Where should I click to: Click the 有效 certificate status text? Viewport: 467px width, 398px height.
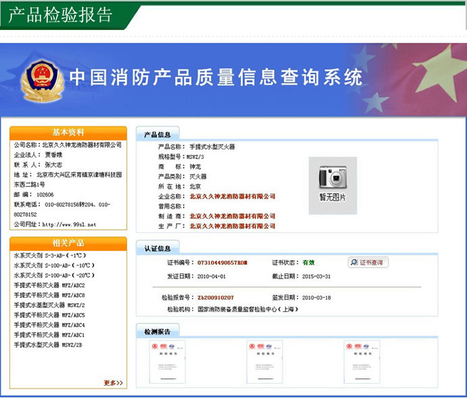pyautogui.click(x=309, y=263)
